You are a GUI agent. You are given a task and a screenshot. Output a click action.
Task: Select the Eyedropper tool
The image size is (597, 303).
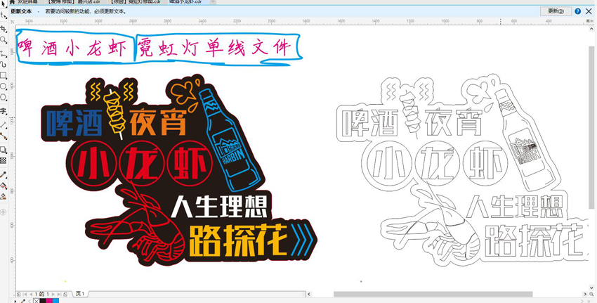pyautogui.click(x=4, y=174)
